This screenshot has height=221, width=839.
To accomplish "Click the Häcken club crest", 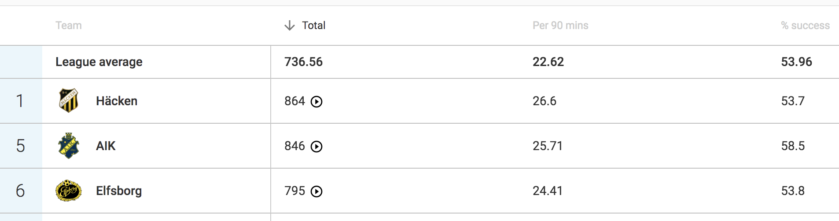I will (69, 101).
